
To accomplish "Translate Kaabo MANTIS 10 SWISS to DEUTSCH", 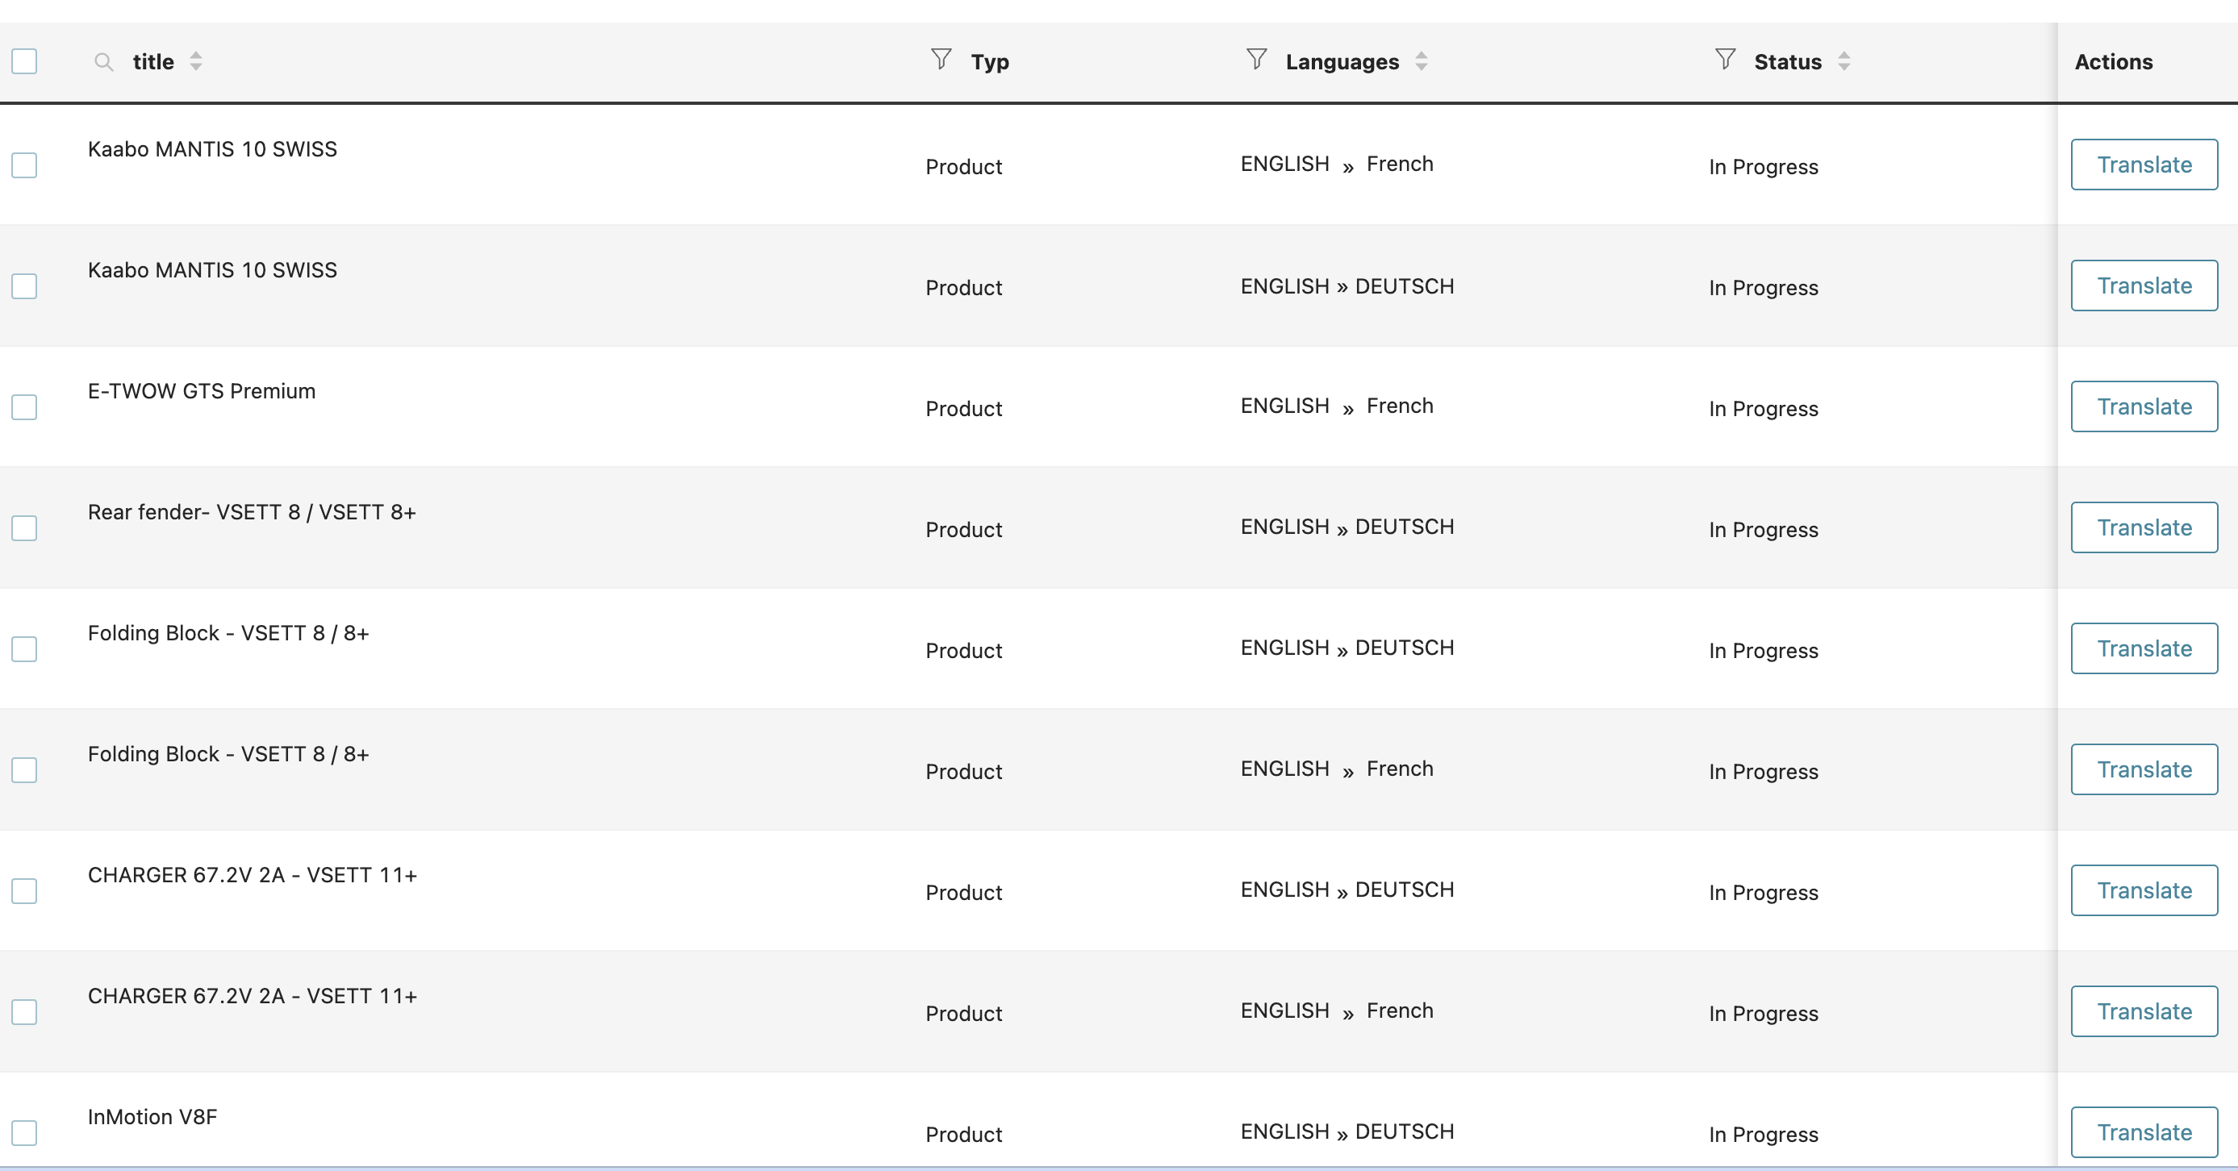I will click(x=2144, y=285).
